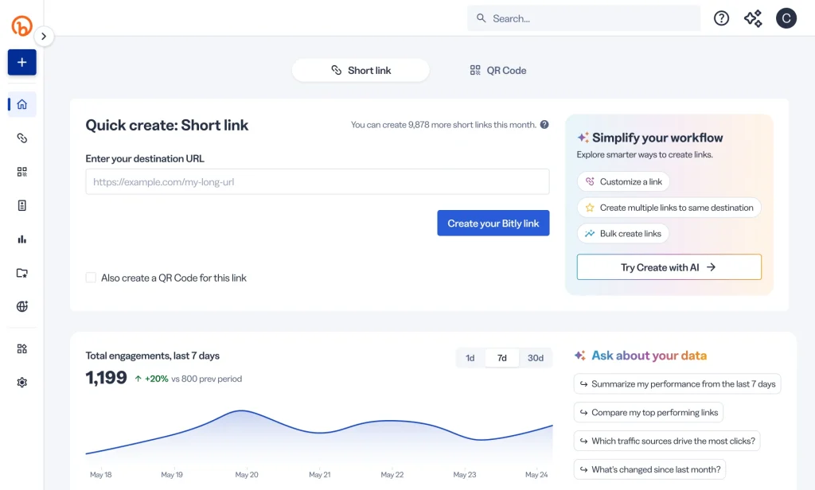Select the 7d time range

[x=501, y=358]
